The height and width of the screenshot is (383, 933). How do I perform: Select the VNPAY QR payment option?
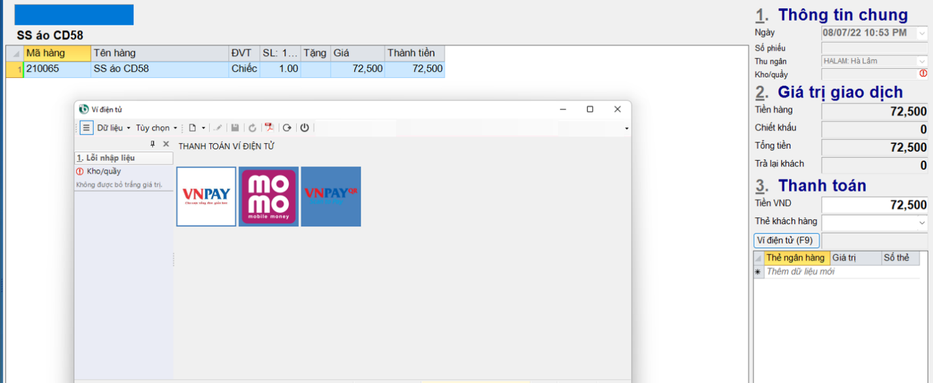[x=331, y=196]
